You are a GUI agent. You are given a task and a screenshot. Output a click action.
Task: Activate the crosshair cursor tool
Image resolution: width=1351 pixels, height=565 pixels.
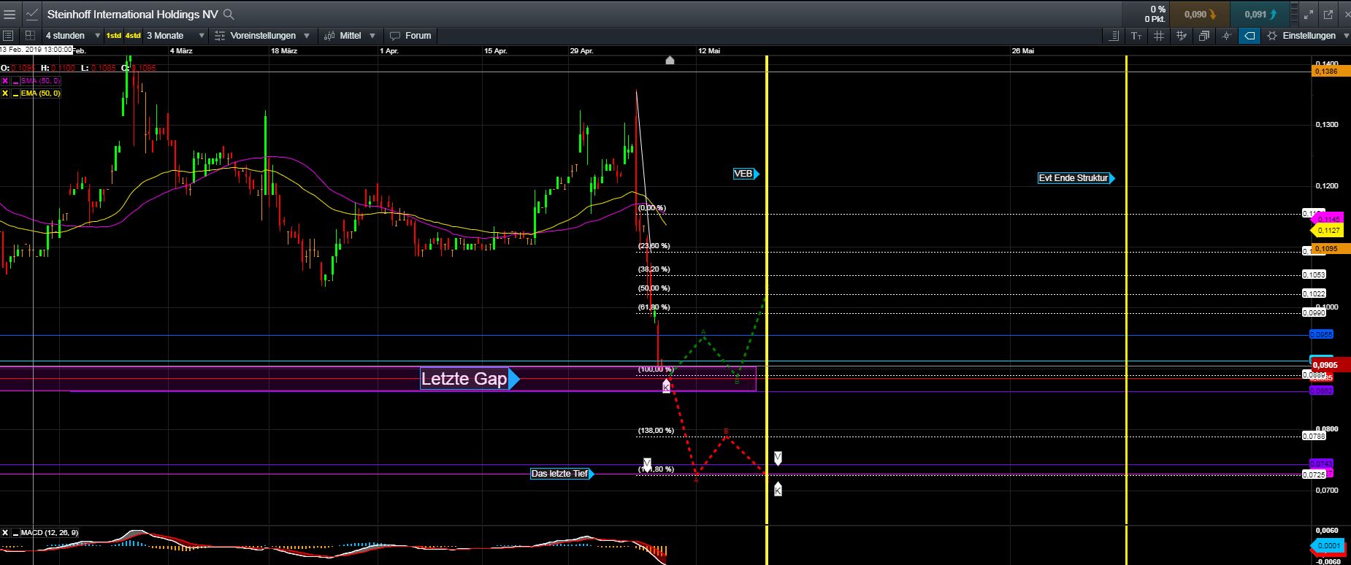click(x=1227, y=35)
